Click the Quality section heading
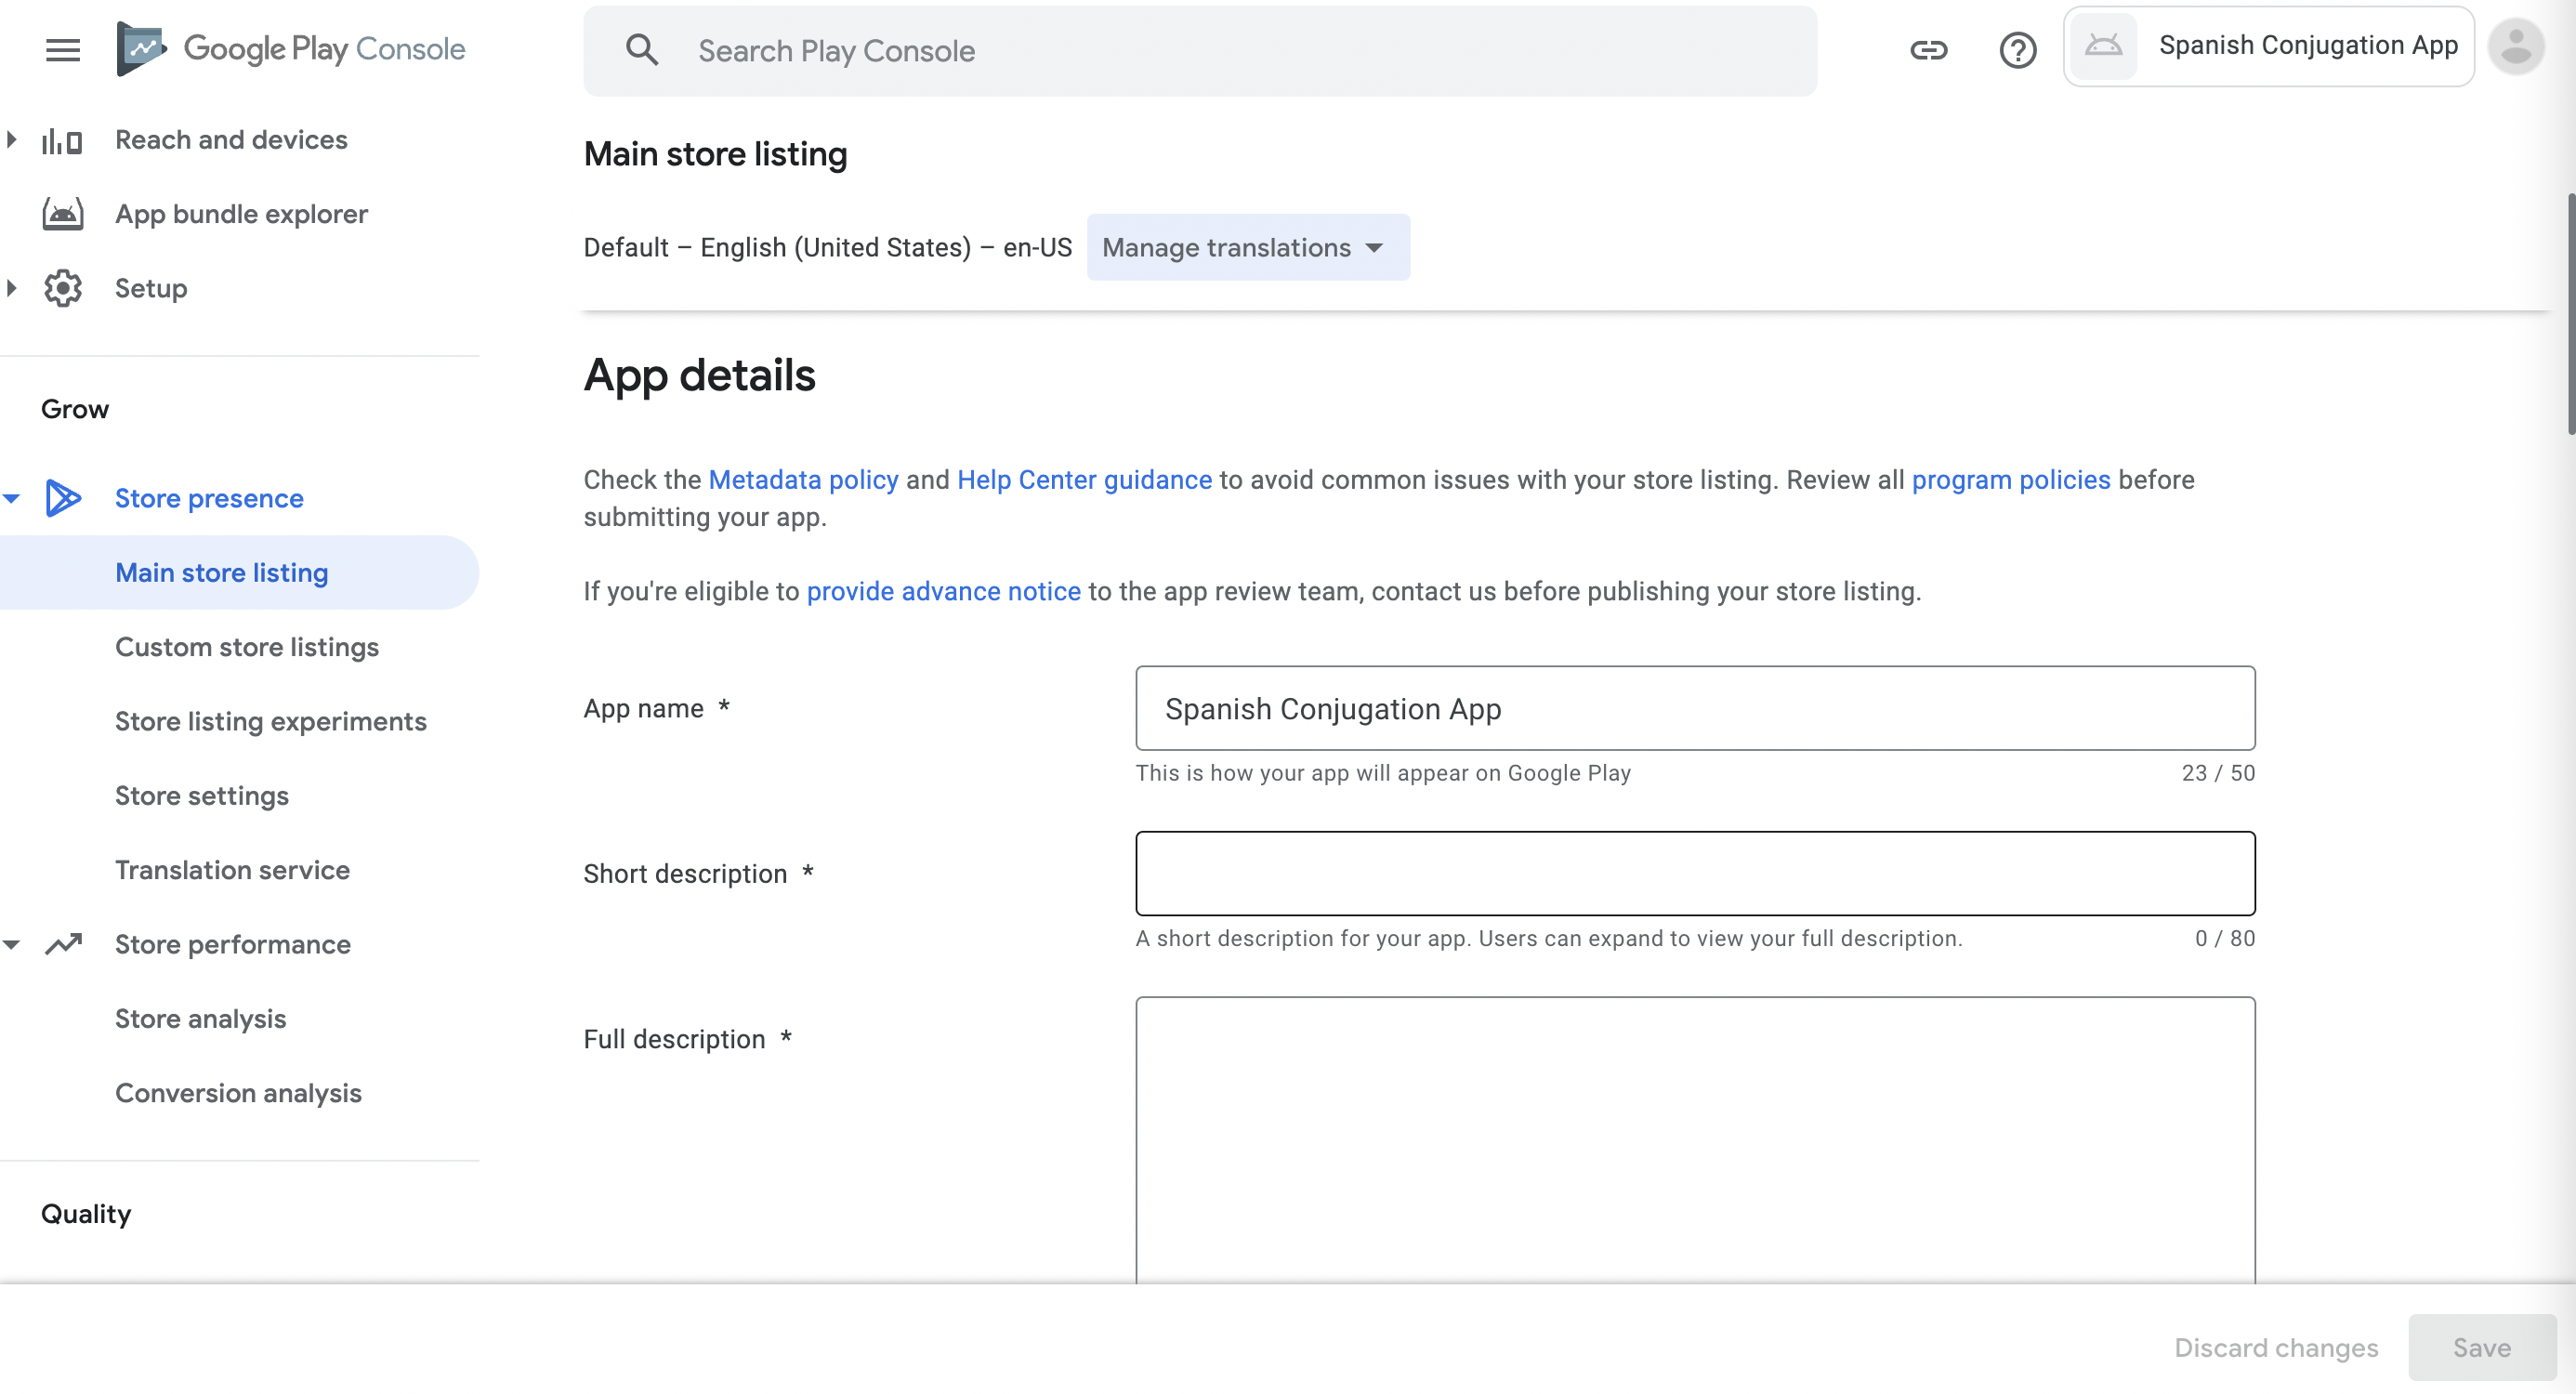 [x=86, y=1214]
